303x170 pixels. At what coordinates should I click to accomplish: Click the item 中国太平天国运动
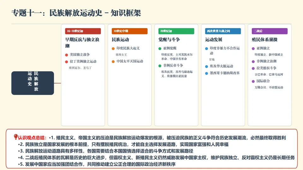coord(130,61)
